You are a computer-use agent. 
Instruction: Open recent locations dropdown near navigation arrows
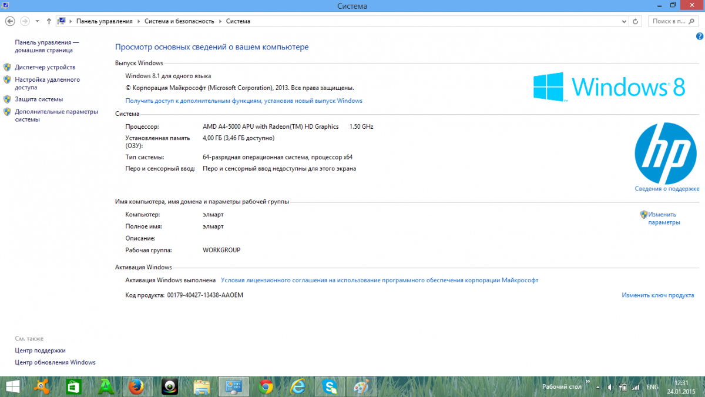(x=38, y=21)
